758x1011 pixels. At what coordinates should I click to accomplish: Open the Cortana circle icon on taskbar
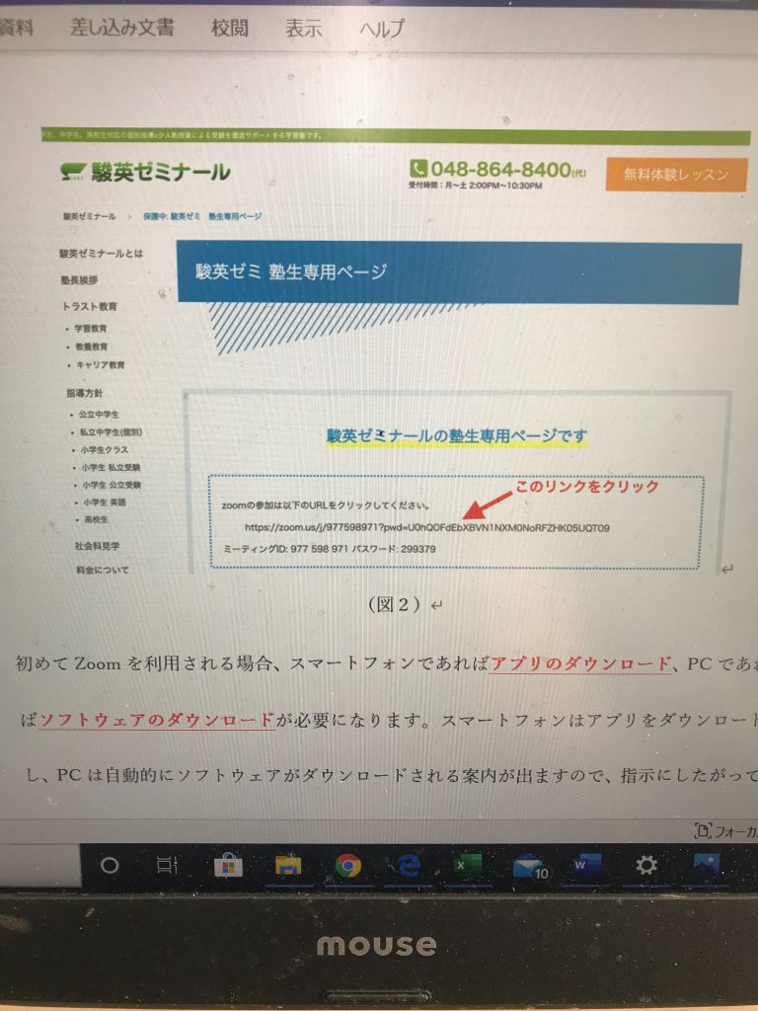[110, 865]
